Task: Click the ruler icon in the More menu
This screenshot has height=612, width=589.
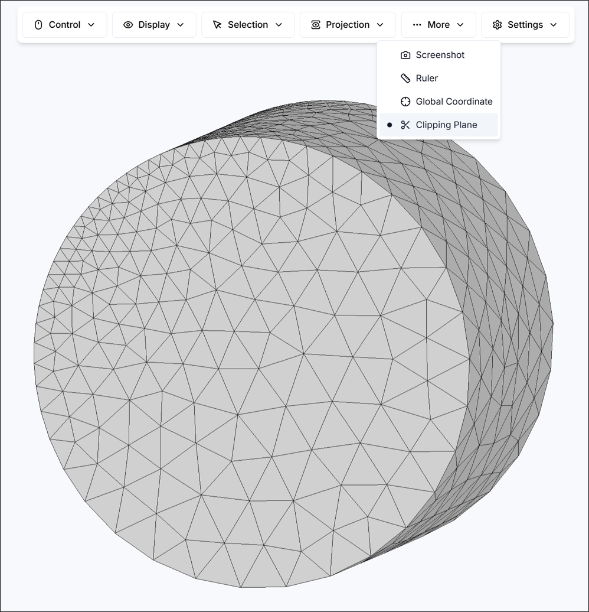Action: tap(405, 78)
